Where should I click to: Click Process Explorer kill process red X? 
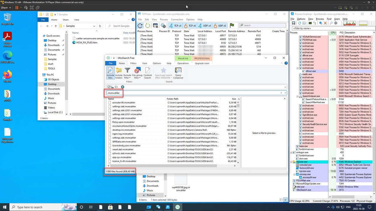[325, 23]
